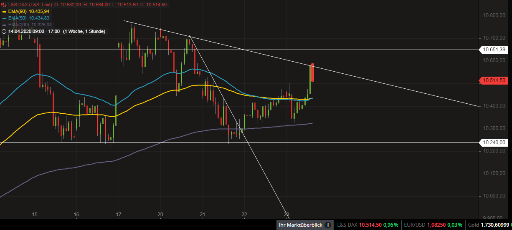
Task: Click date label 22 on the time axis
Action: pyautogui.click(x=244, y=215)
